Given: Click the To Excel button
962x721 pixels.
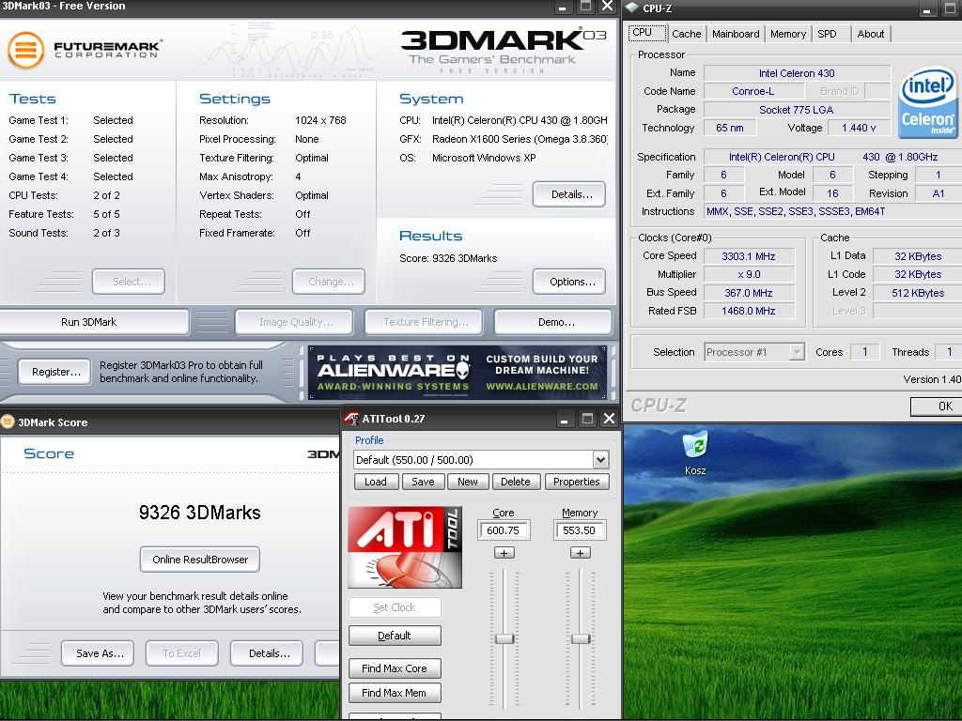Looking at the screenshot, I should (181, 653).
